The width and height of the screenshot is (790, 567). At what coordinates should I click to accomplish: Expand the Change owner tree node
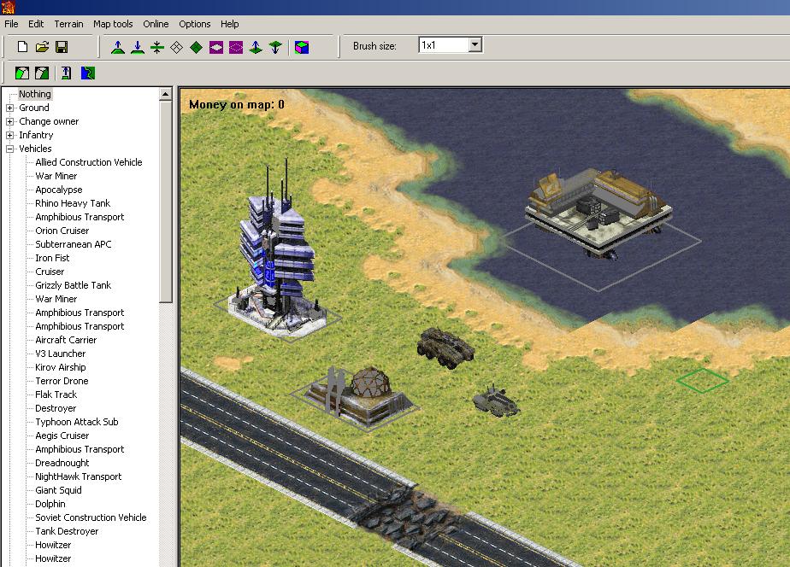(9, 121)
